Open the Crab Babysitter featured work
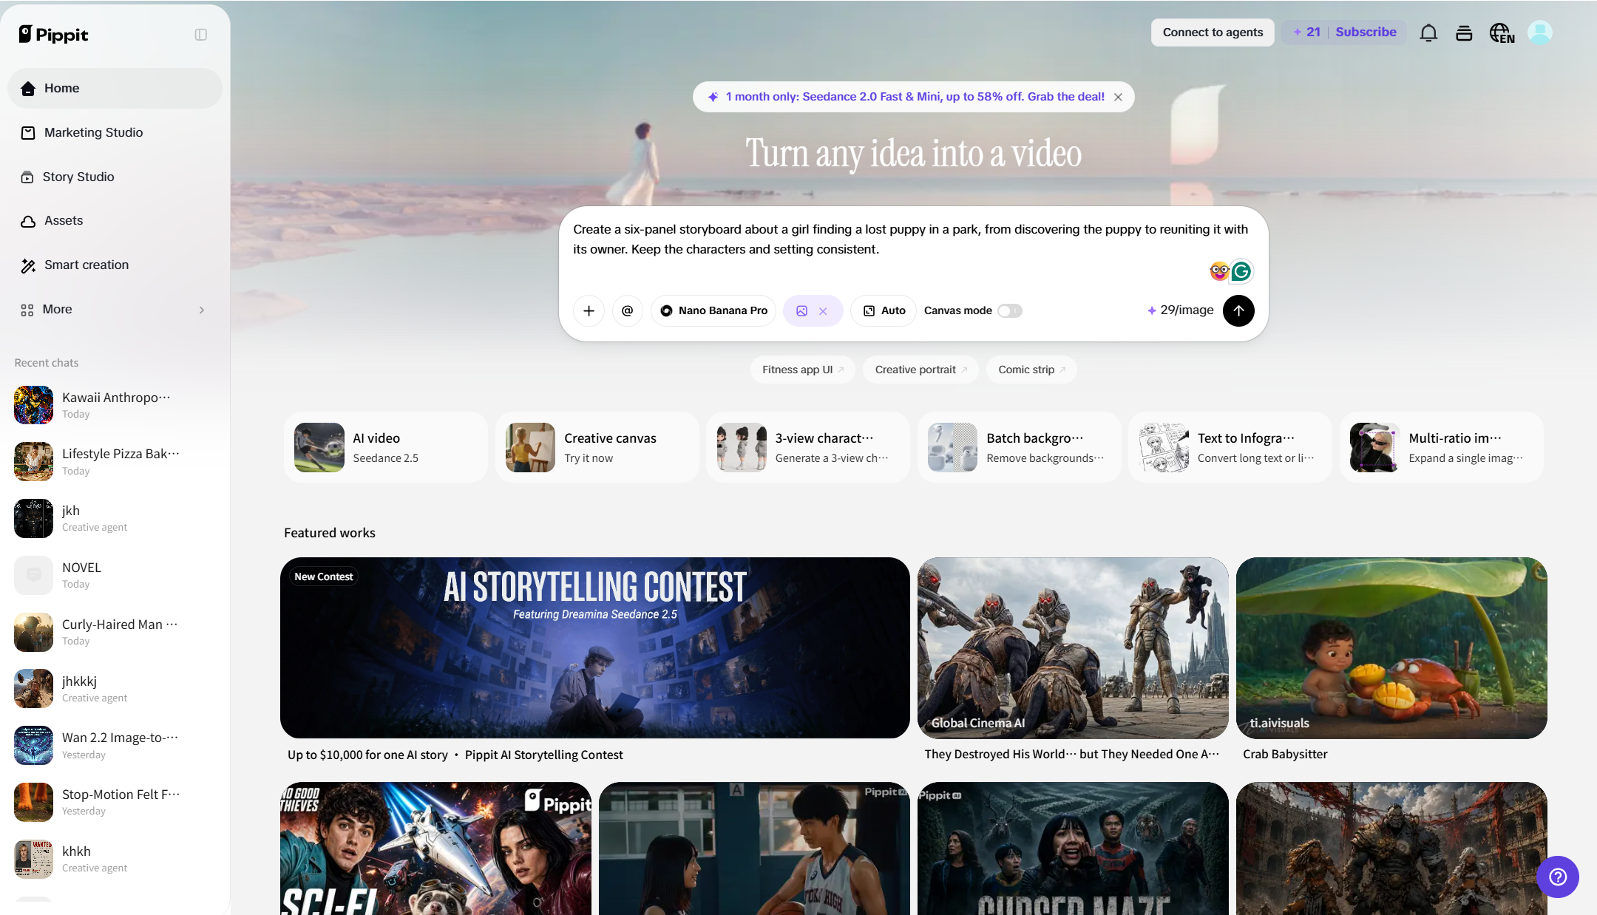1597x915 pixels. pyautogui.click(x=1391, y=647)
